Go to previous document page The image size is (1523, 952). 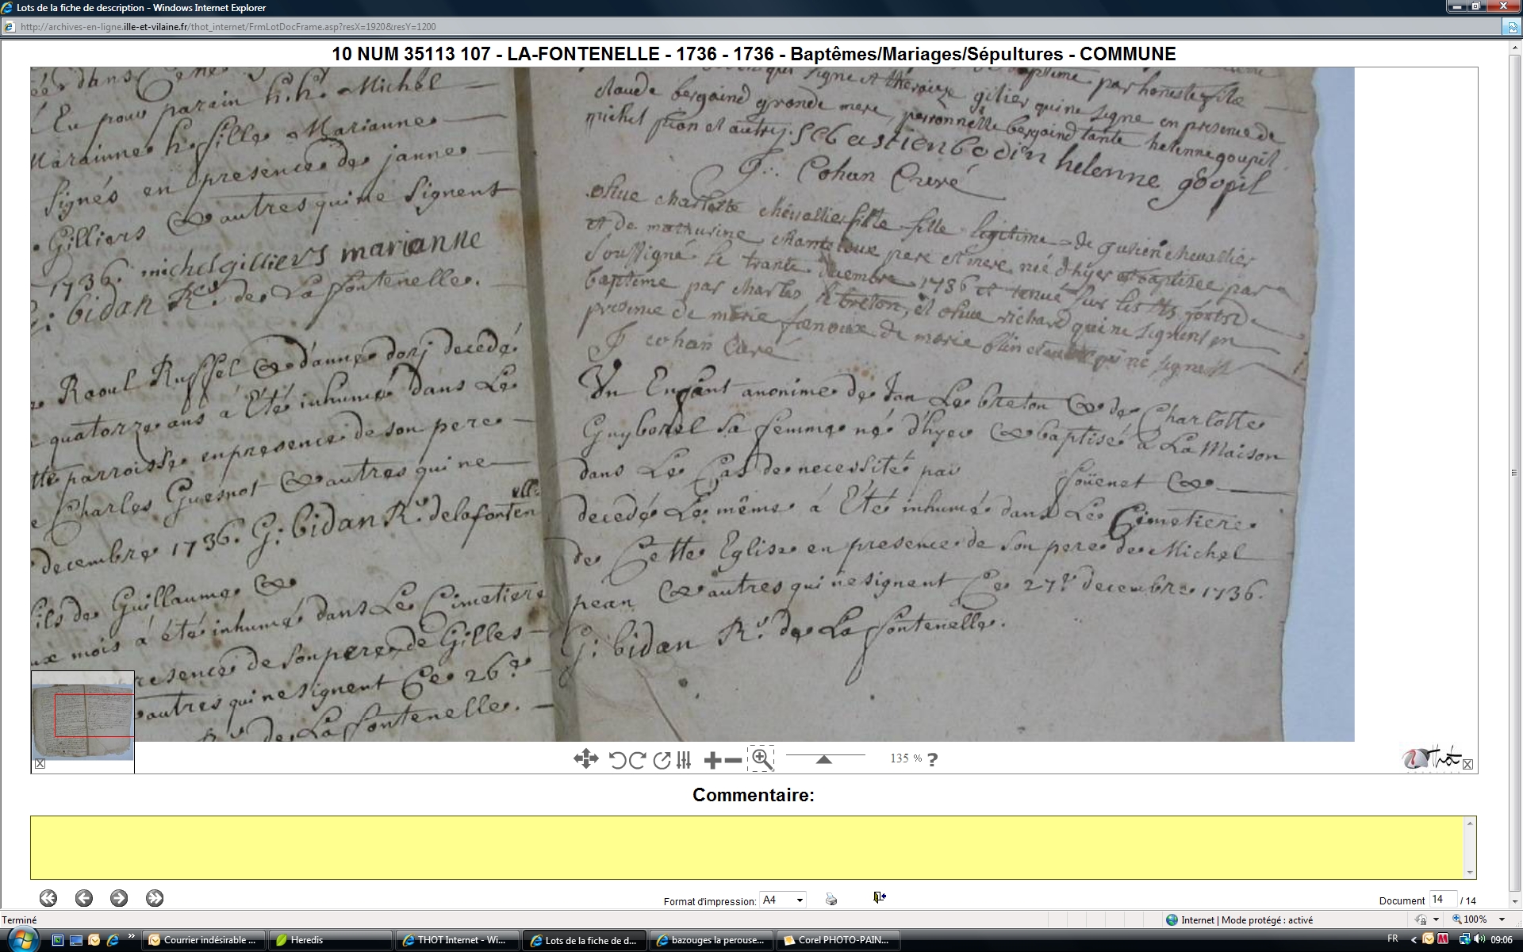click(x=84, y=898)
